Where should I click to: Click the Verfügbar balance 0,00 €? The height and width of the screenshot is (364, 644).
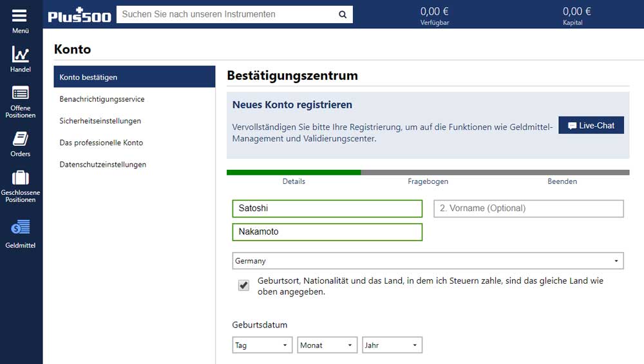click(x=434, y=12)
